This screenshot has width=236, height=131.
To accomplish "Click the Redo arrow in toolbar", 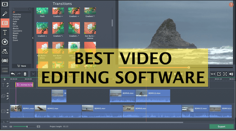I will pyautogui.click(x=19, y=74).
